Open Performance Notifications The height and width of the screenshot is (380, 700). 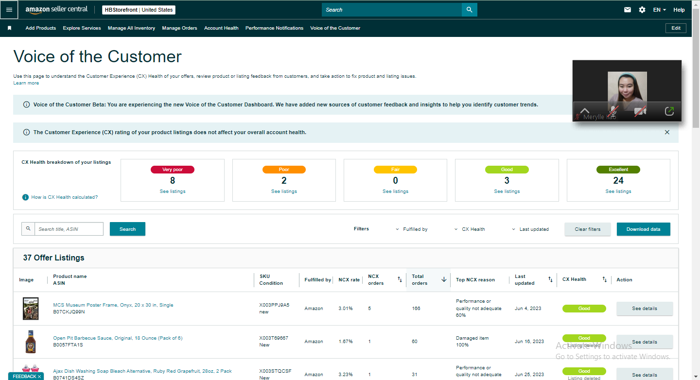274,28
